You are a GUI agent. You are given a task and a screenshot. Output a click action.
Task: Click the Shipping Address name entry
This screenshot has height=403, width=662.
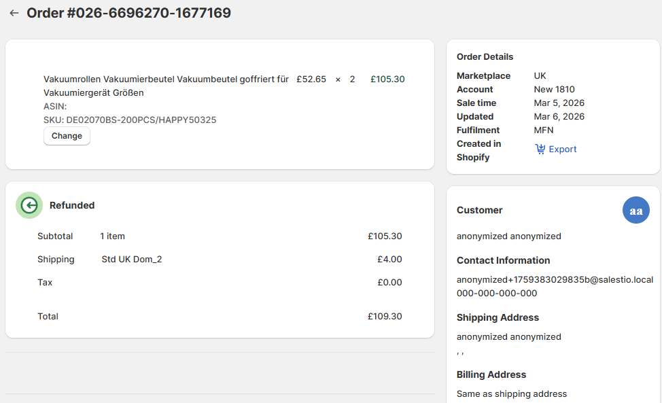click(508, 336)
